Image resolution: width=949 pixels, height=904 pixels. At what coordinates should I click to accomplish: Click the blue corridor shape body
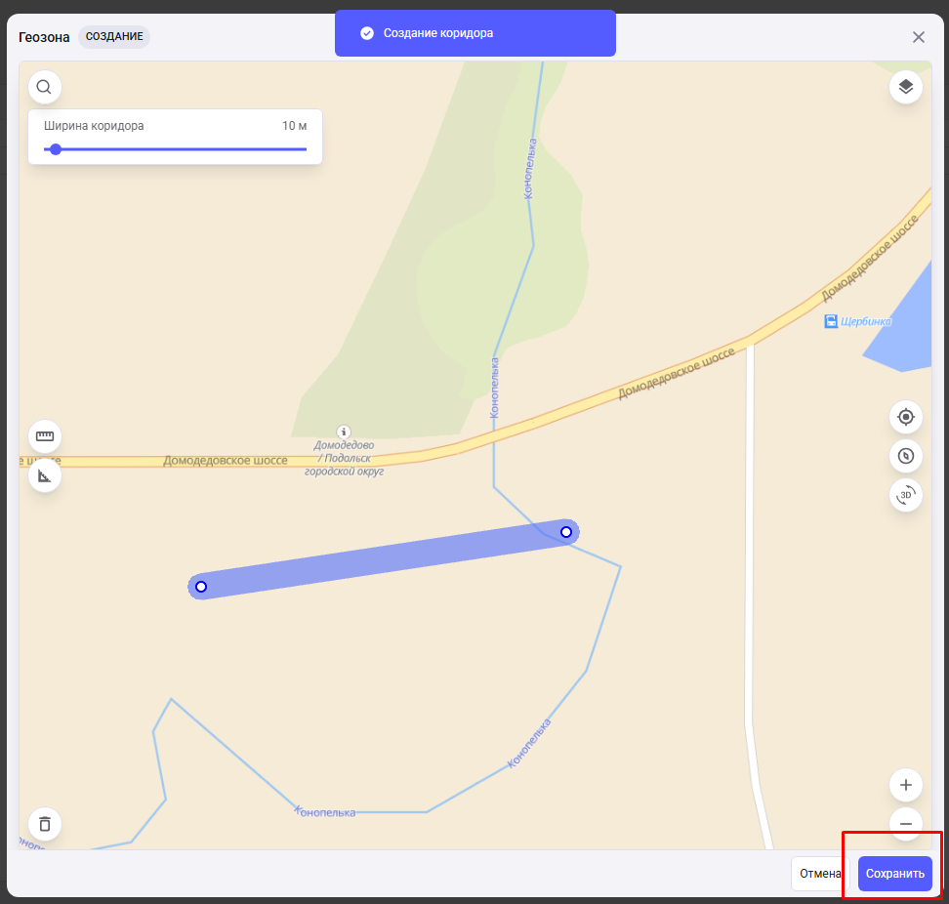click(x=381, y=559)
